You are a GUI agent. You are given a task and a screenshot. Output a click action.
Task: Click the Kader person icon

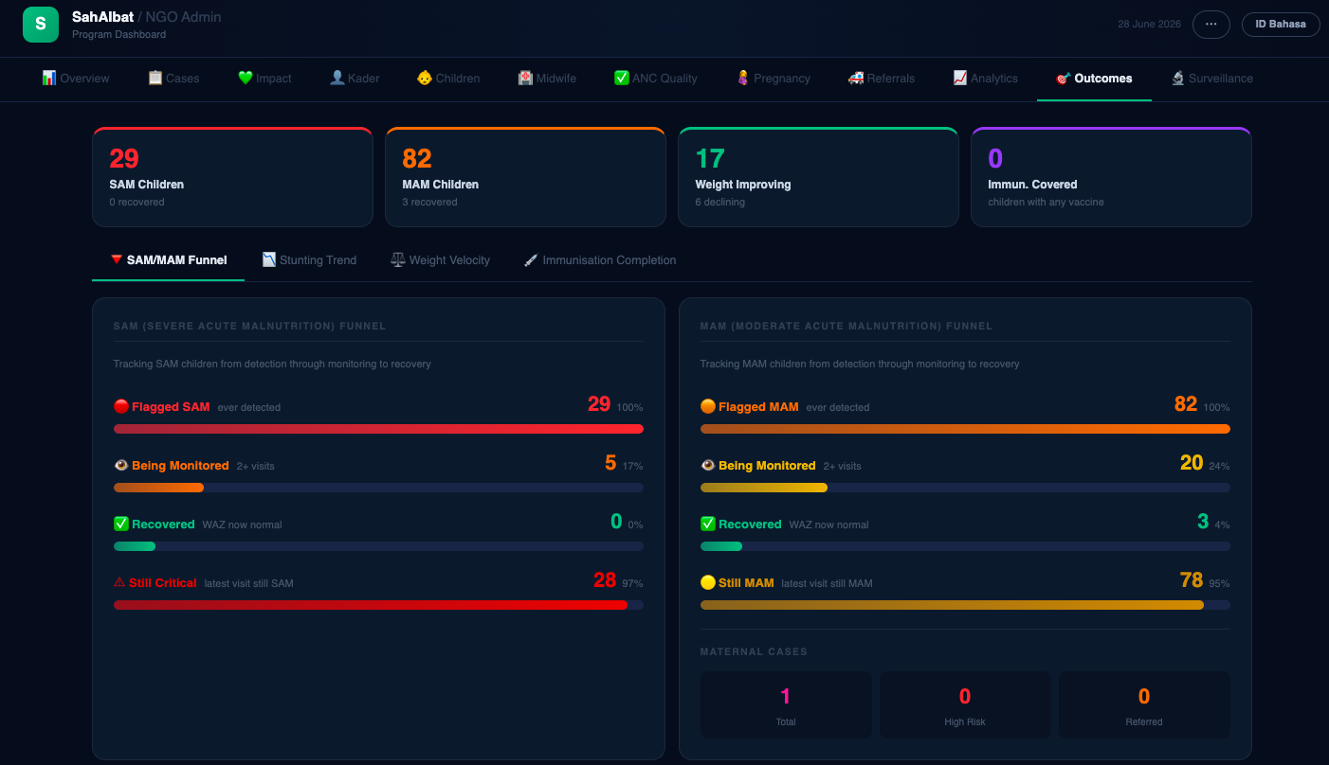(x=337, y=78)
